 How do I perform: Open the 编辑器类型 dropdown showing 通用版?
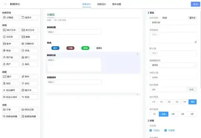pos(173,65)
